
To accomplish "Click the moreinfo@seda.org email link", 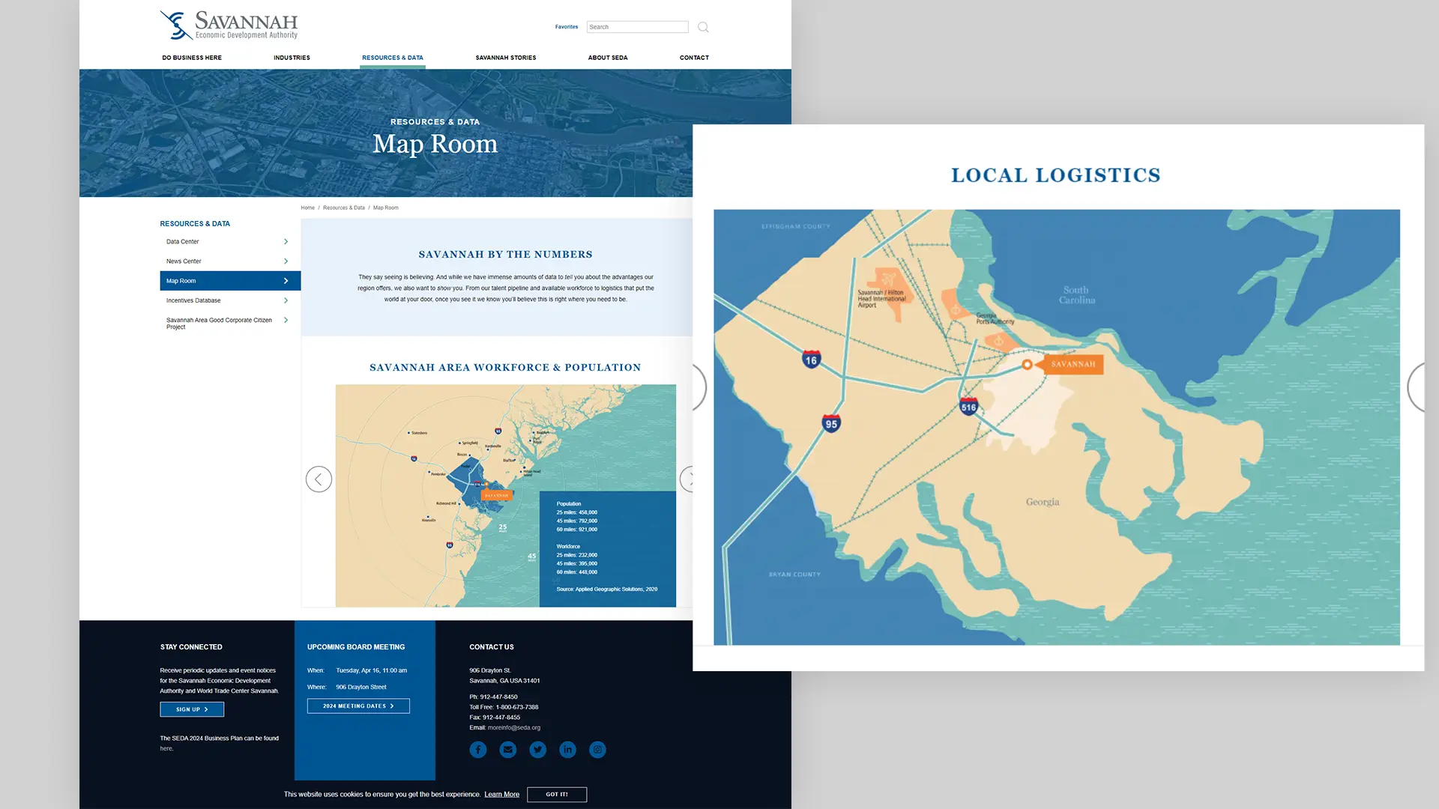I will [x=514, y=727].
